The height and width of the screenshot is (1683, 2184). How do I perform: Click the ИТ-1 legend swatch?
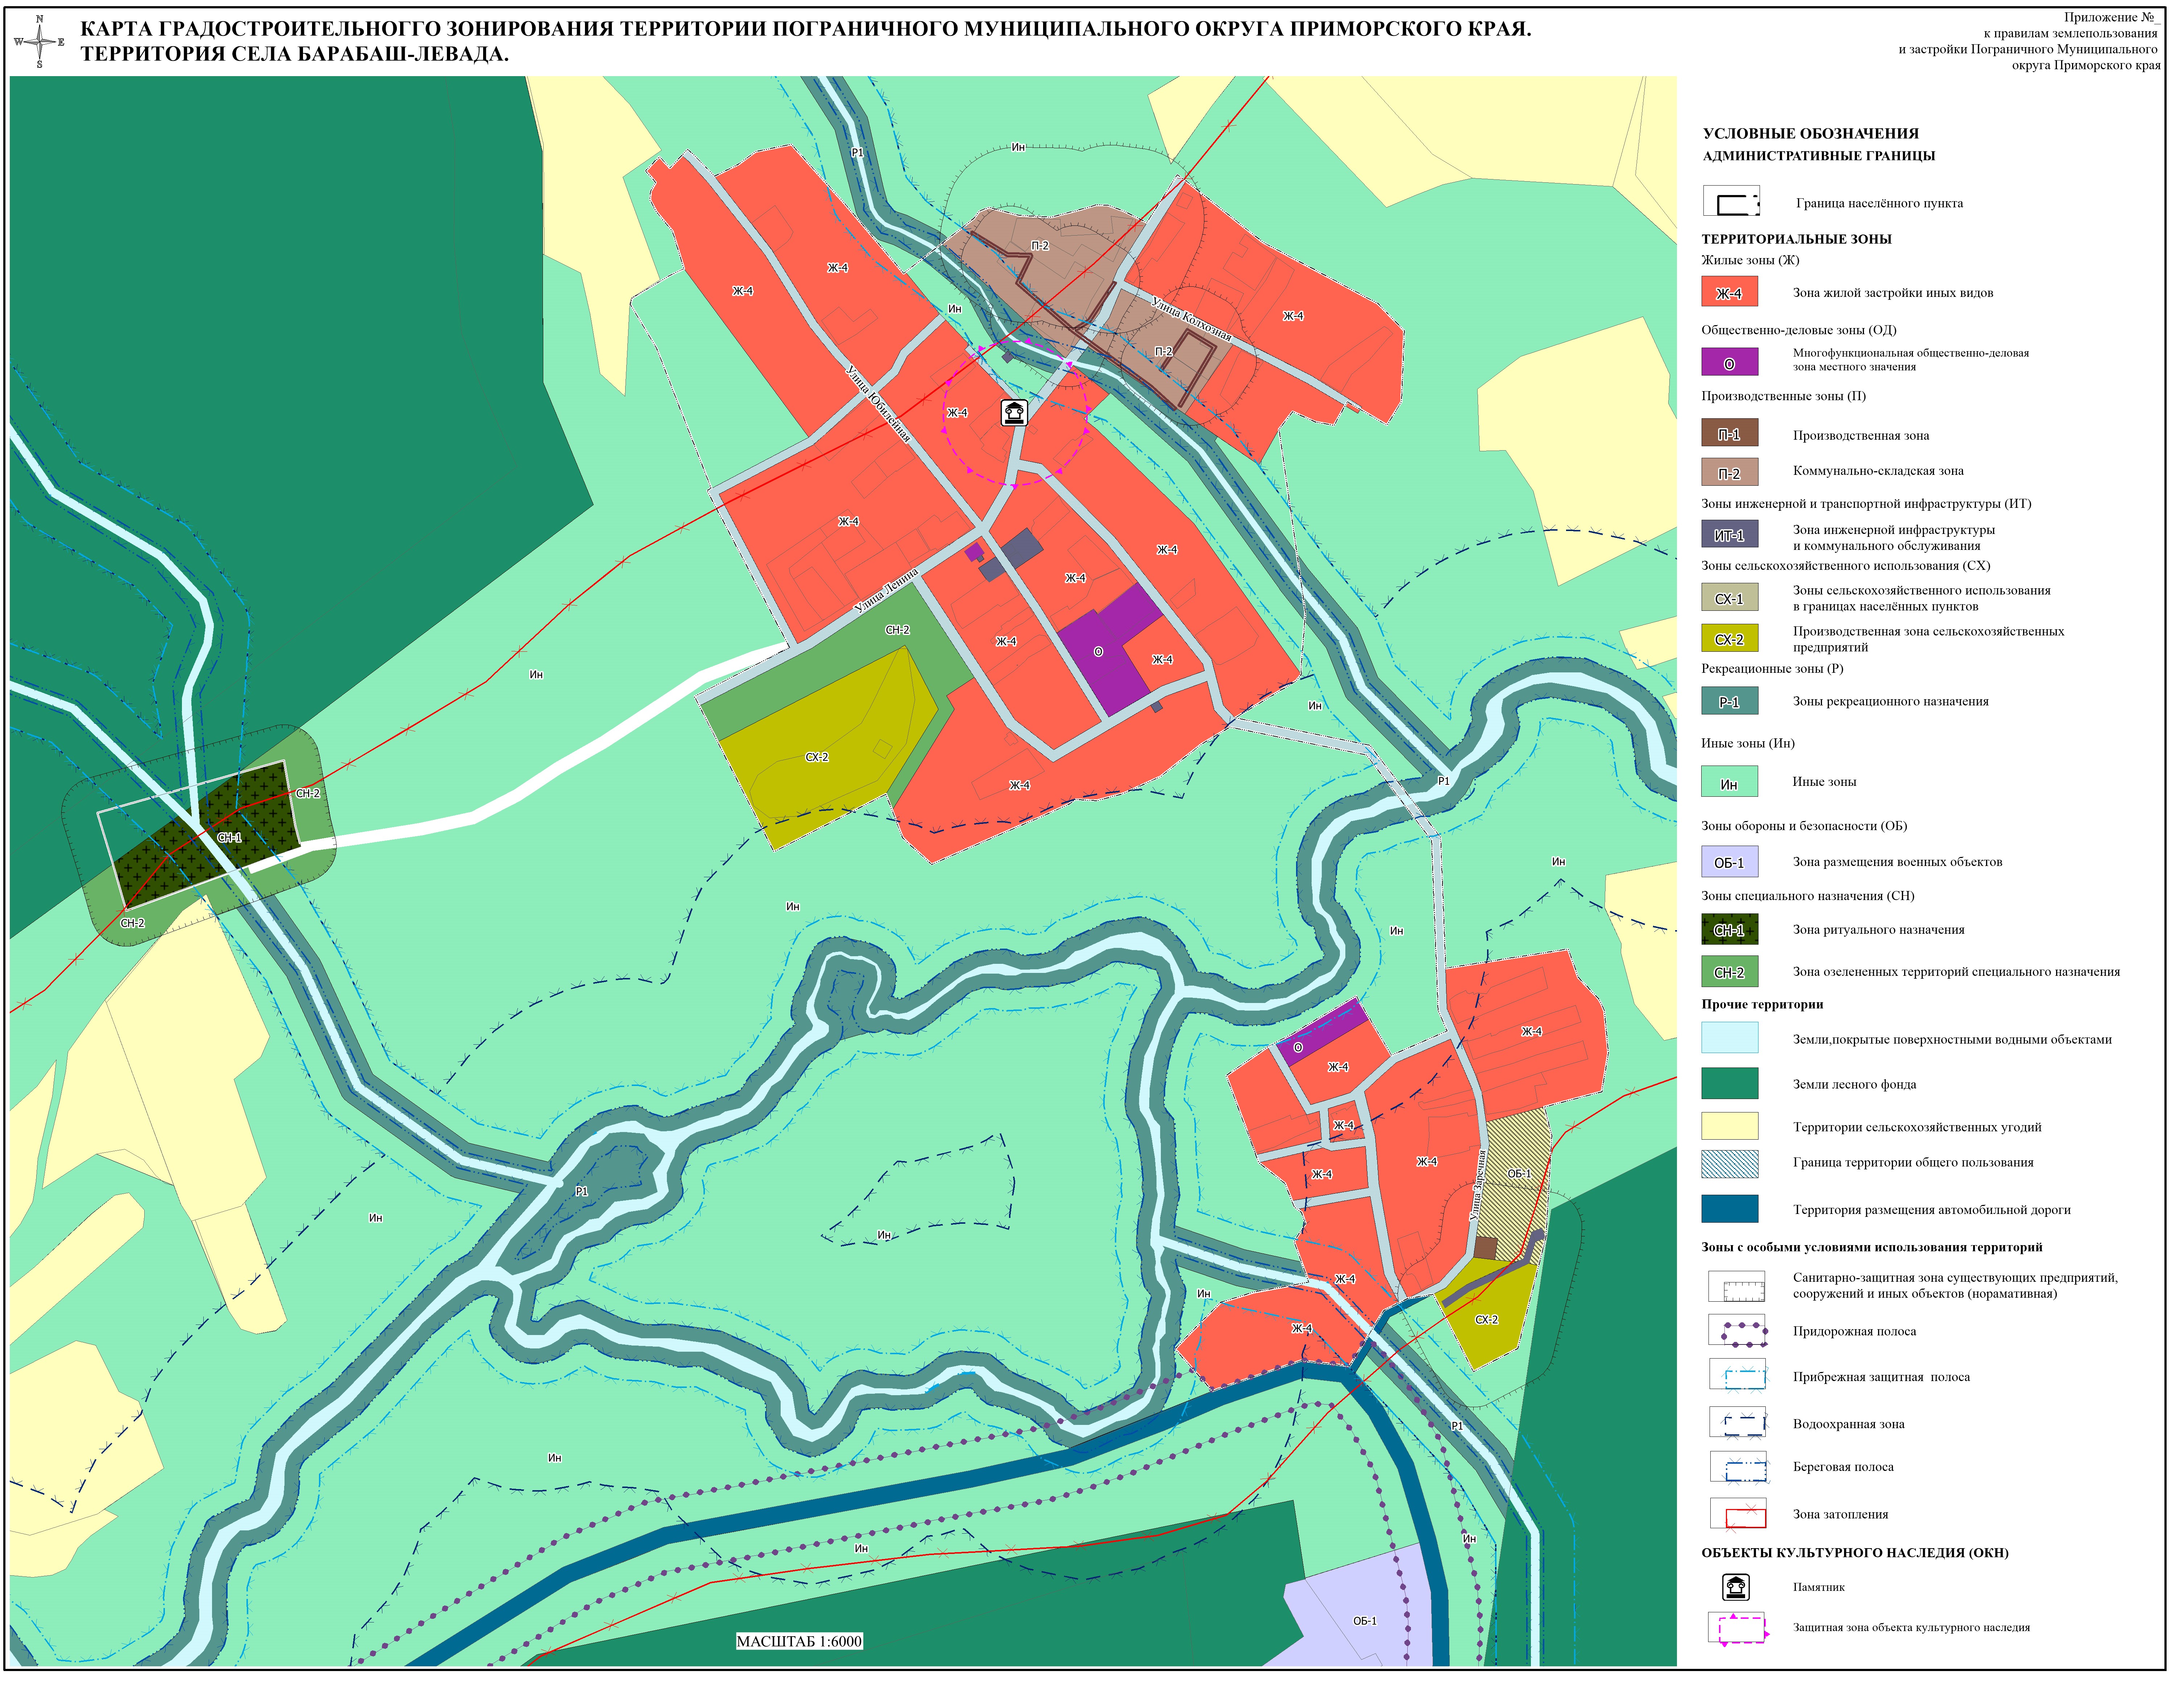click(x=1730, y=534)
